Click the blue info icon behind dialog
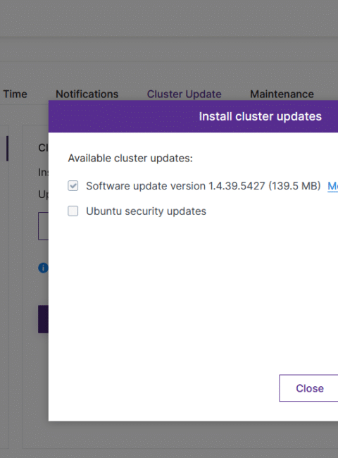This screenshot has height=458, width=338. tap(43, 268)
